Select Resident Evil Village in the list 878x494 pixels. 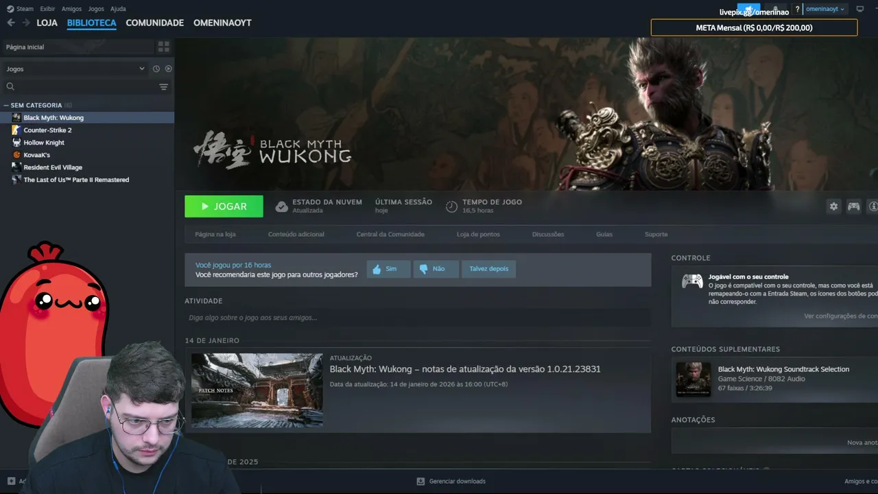click(x=86, y=167)
